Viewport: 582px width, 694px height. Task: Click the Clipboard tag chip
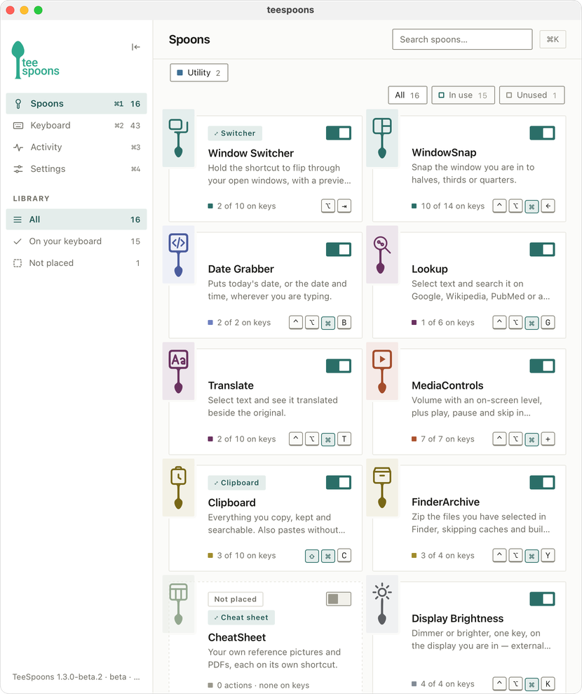click(x=236, y=483)
